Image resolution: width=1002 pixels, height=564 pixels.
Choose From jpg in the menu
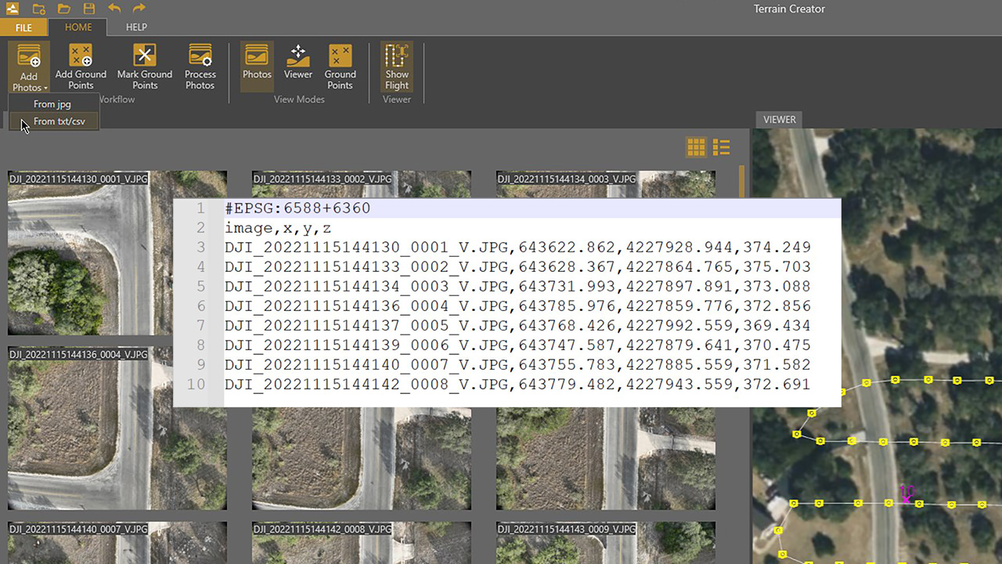(53, 103)
